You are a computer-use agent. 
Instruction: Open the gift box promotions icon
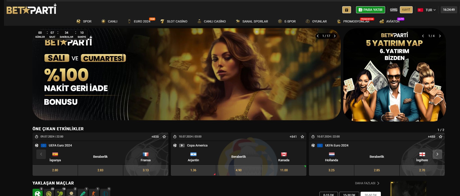point(347,10)
